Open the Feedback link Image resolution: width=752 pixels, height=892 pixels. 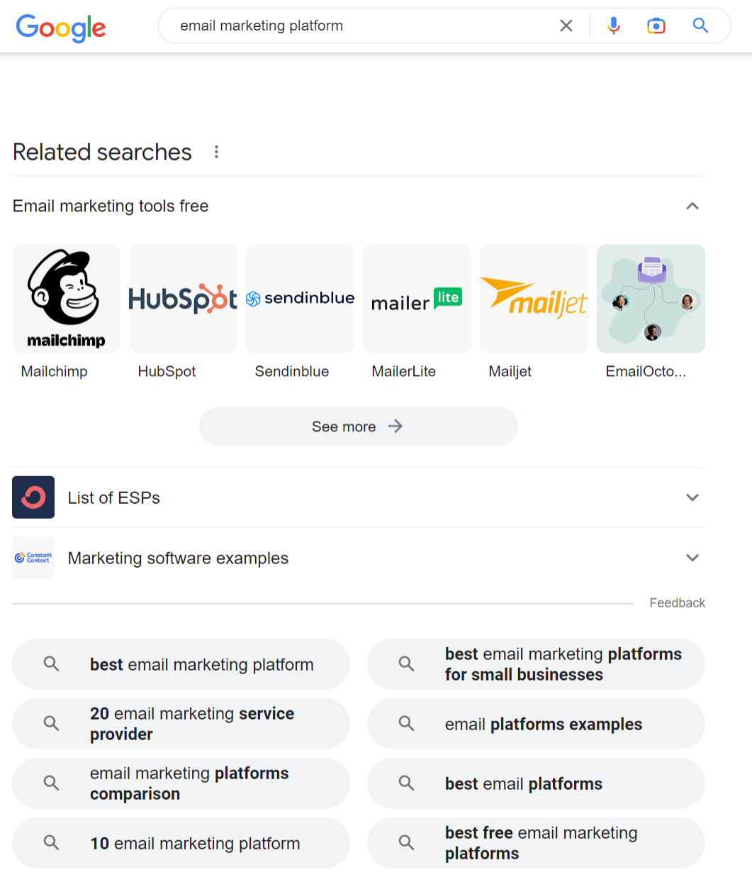pyautogui.click(x=677, y=602)
